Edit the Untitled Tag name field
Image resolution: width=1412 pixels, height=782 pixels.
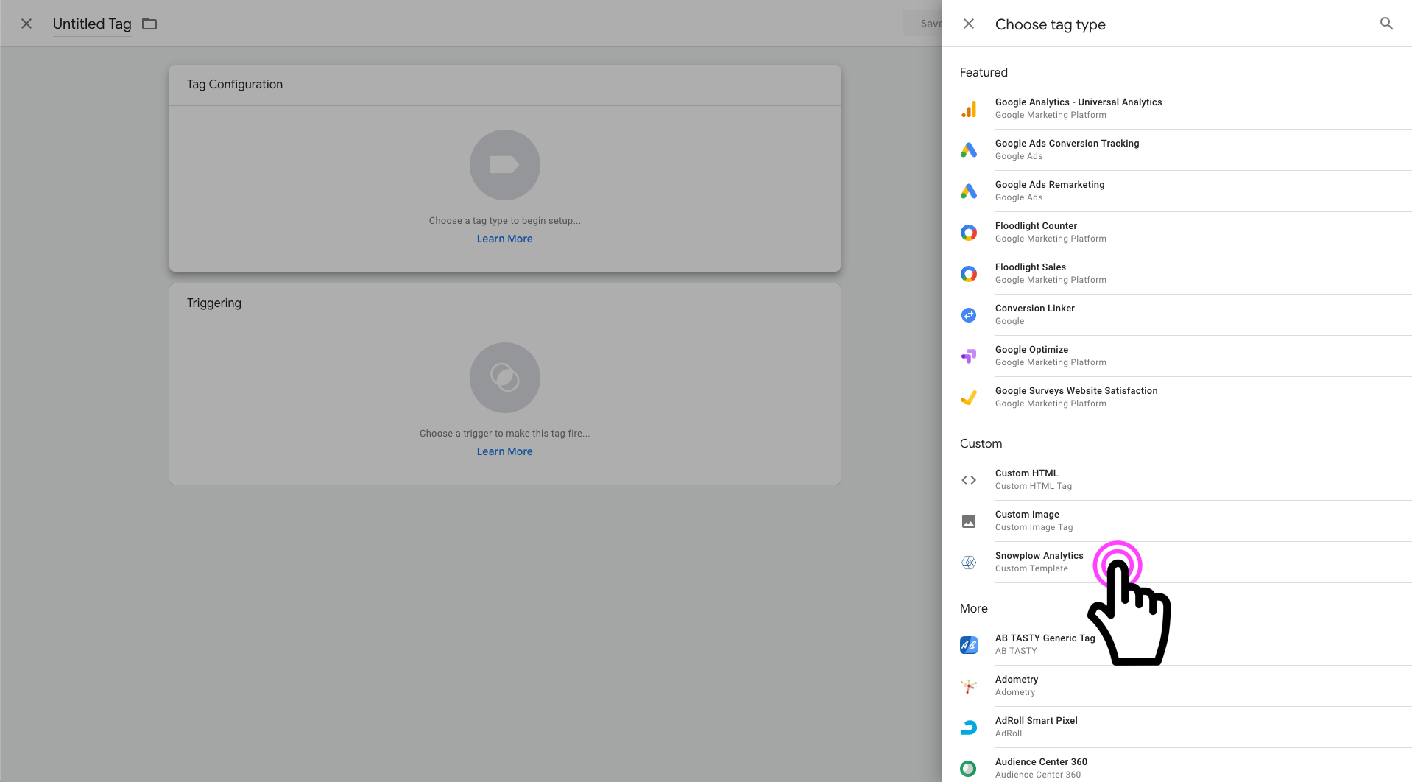[92, 24]
